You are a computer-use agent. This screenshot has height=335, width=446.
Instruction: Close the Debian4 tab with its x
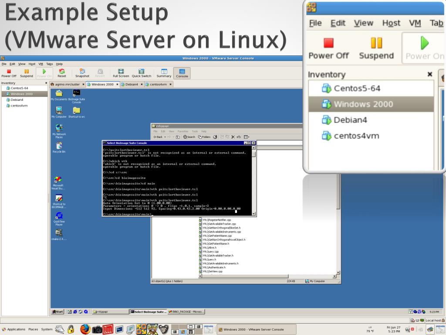point(142,84)
